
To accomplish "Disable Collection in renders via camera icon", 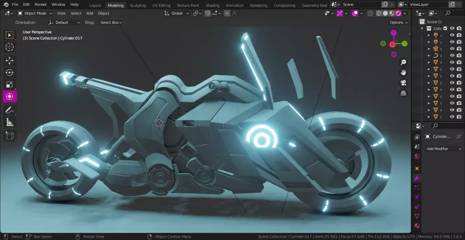I will [459, 28].
